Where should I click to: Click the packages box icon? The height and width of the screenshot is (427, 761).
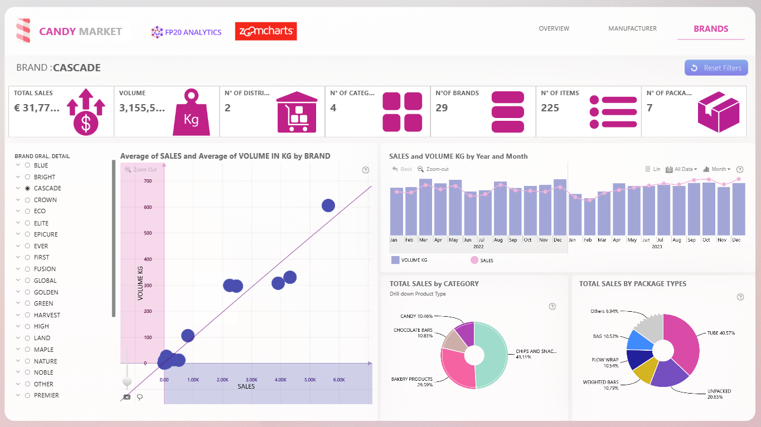click(719, 111)
